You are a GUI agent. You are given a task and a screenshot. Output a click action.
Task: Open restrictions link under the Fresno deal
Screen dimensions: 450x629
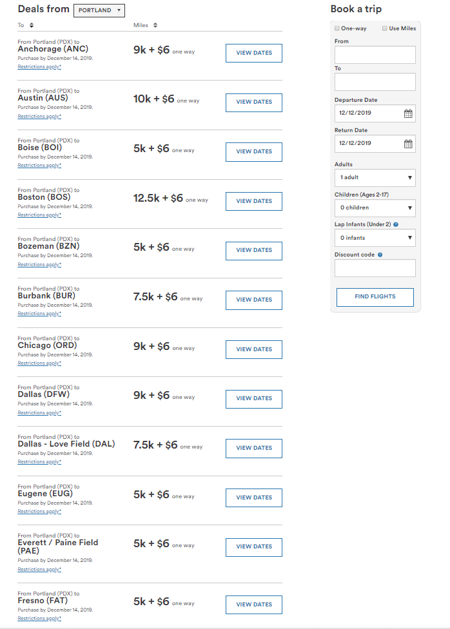(40, 618)
